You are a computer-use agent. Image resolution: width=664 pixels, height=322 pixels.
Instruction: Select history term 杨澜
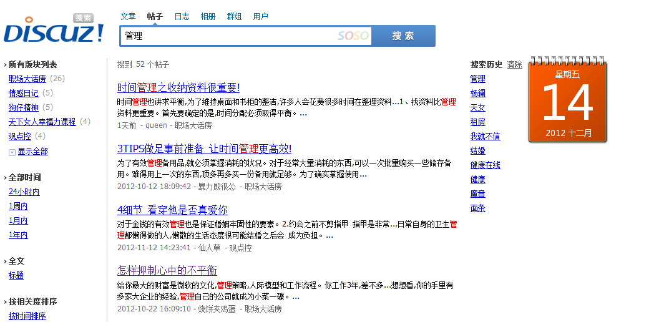click(477, 93)
